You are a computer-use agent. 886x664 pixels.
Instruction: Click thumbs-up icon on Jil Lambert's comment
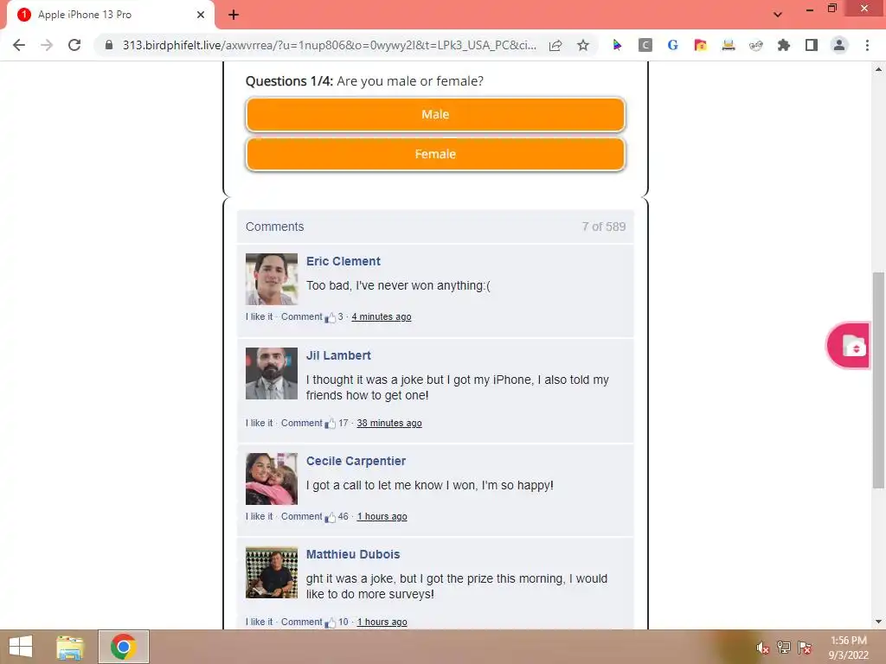[330, 424]
